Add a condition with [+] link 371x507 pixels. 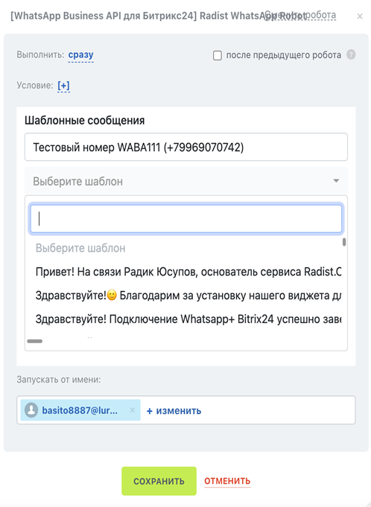pyautogui.click(x=63, y=86)
